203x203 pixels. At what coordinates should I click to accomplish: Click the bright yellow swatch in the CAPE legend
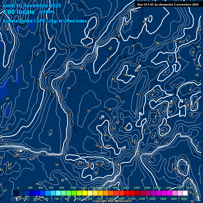tap(85, 193)
